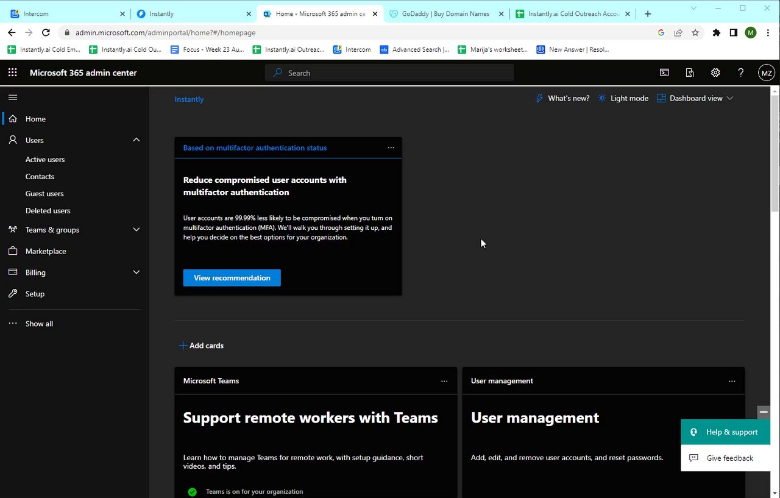Open the tab search dropdown arrow

coord(693,8)
